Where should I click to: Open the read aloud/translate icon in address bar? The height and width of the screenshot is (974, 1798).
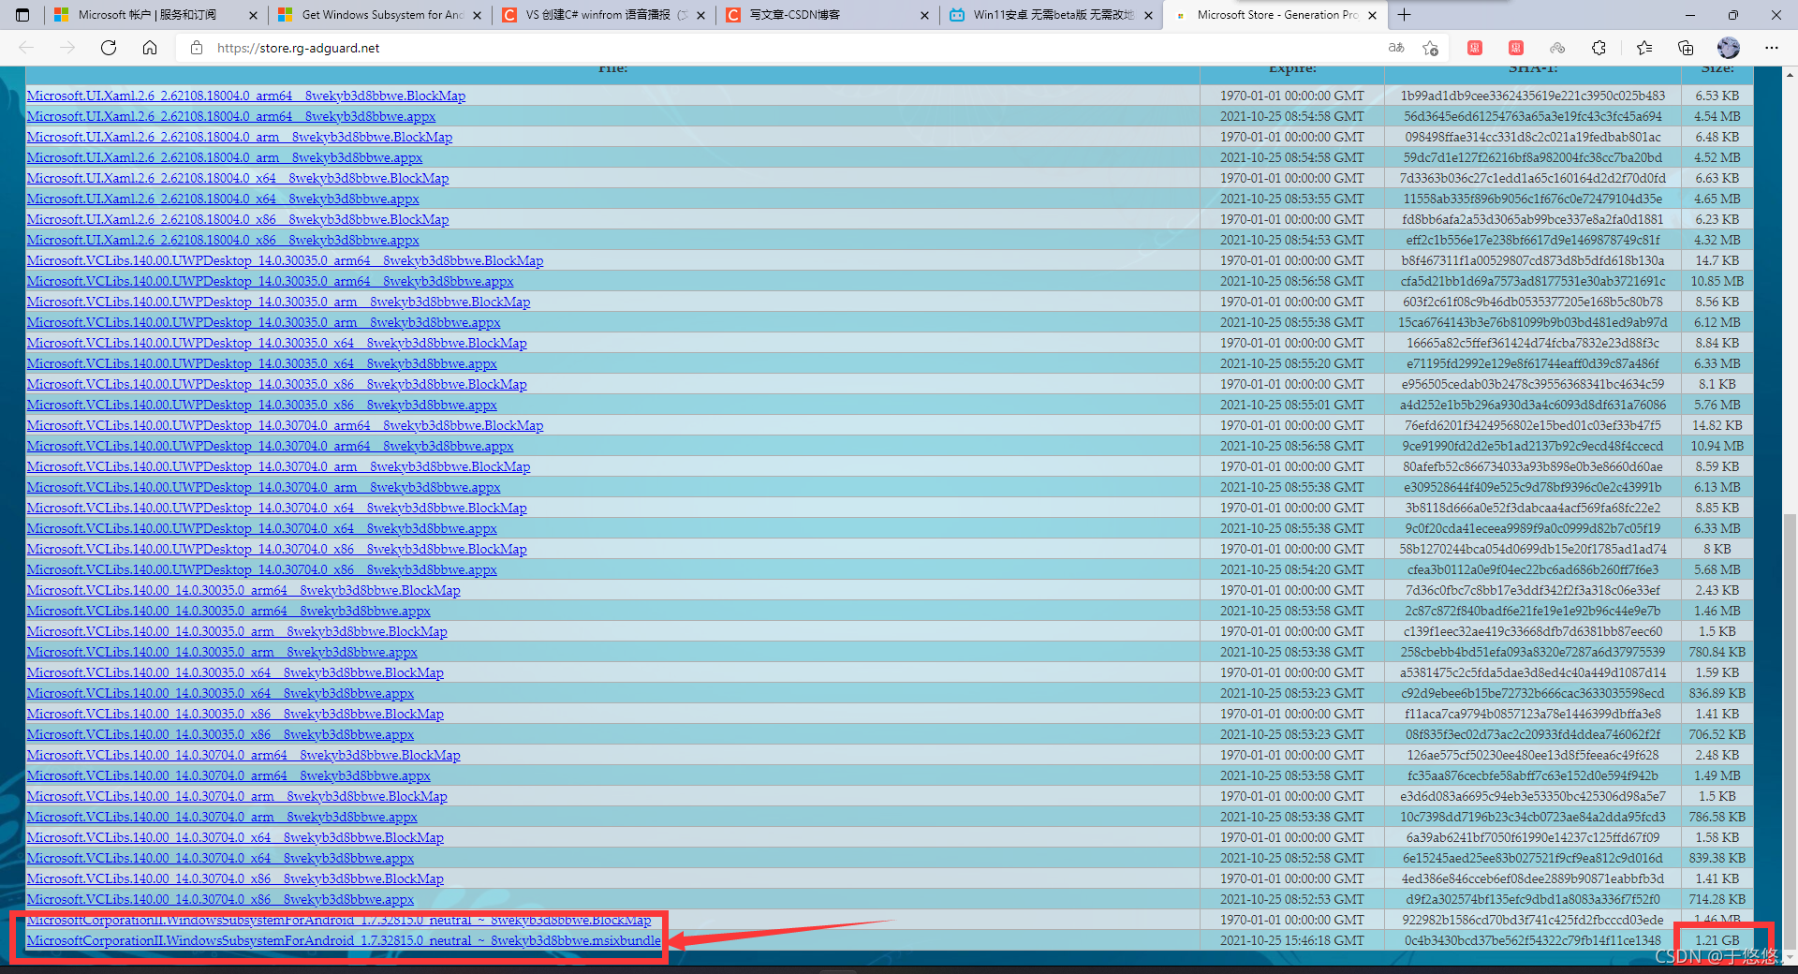pos(1396,48)
